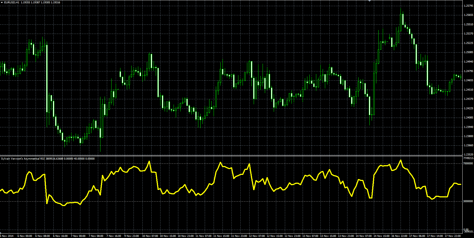The height and width of the screenshot is (238, 474).
Task: Click the 13 Nov 23:00 time label
Action: point(346,236)
